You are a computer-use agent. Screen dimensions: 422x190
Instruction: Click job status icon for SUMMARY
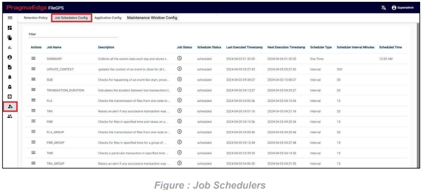179,58
